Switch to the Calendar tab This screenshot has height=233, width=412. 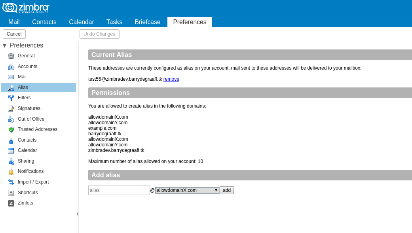[x=82, y=22]
